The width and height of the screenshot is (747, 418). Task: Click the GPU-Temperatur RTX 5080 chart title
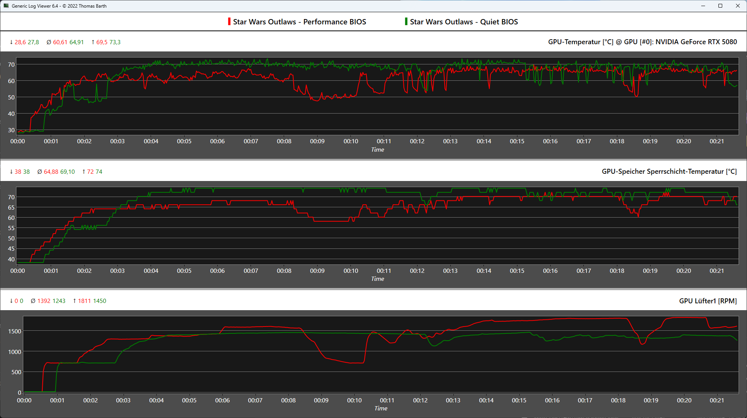[642, 42]
